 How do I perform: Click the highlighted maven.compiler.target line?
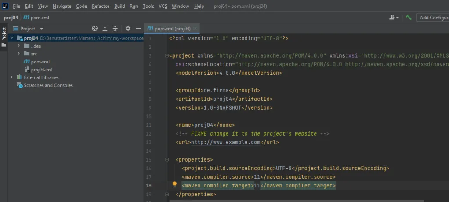click(259, 186)
